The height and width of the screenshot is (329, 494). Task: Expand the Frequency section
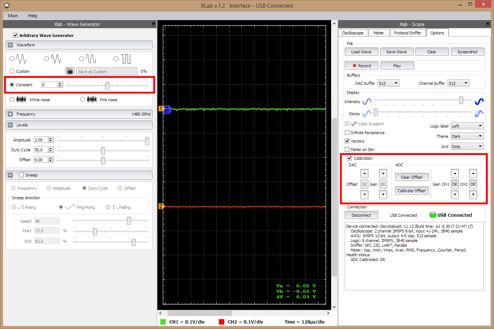pos(10,114)
